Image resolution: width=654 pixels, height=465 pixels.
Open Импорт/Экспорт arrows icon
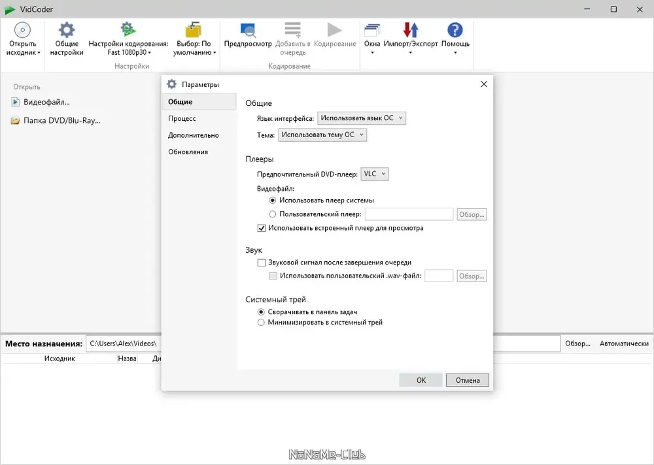click(411, 30)
